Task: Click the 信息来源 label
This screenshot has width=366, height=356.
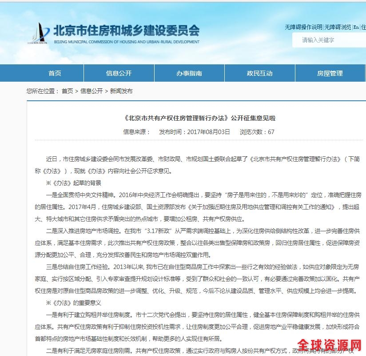Action: [x=136, y=132]
